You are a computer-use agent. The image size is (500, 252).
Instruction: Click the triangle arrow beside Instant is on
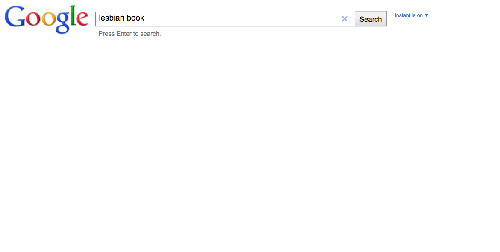click(426, 15)
